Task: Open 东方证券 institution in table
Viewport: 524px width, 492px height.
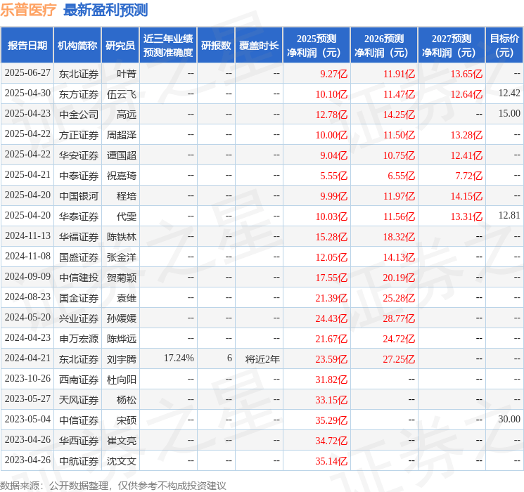Action: click(x=79, y=93)
